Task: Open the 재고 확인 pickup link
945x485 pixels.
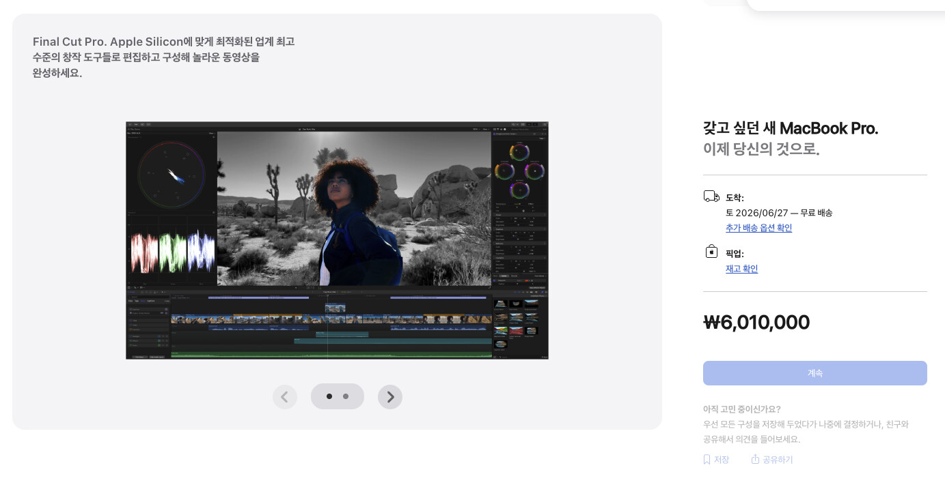Action: click(741, 269)
